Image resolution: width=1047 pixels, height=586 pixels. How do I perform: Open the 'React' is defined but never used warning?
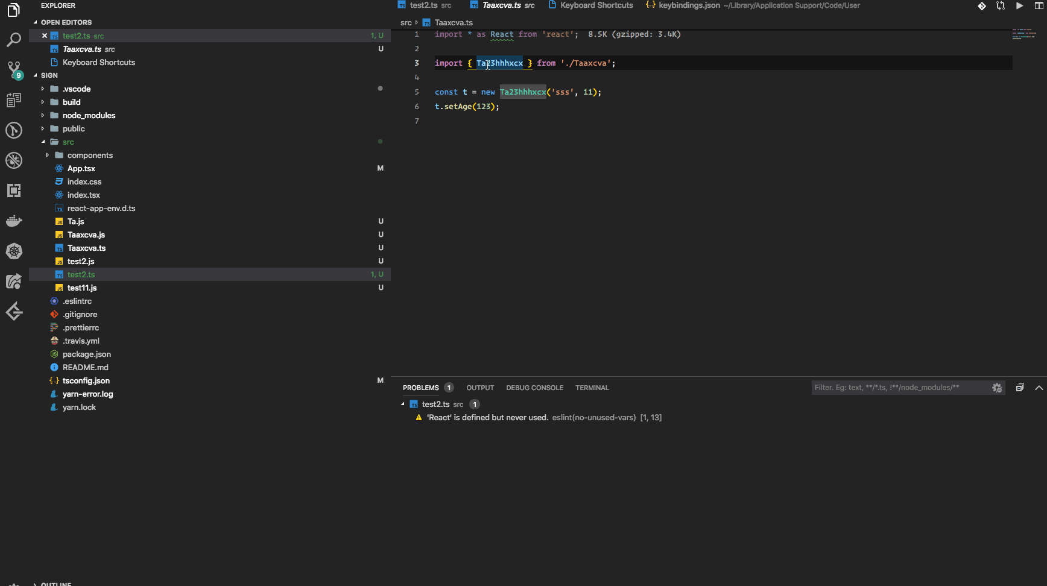coord(487,418)
